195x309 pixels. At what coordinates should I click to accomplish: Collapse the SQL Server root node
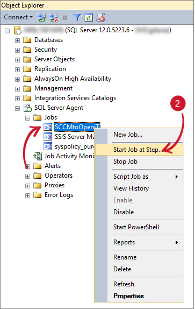click(x=8, y=31)
